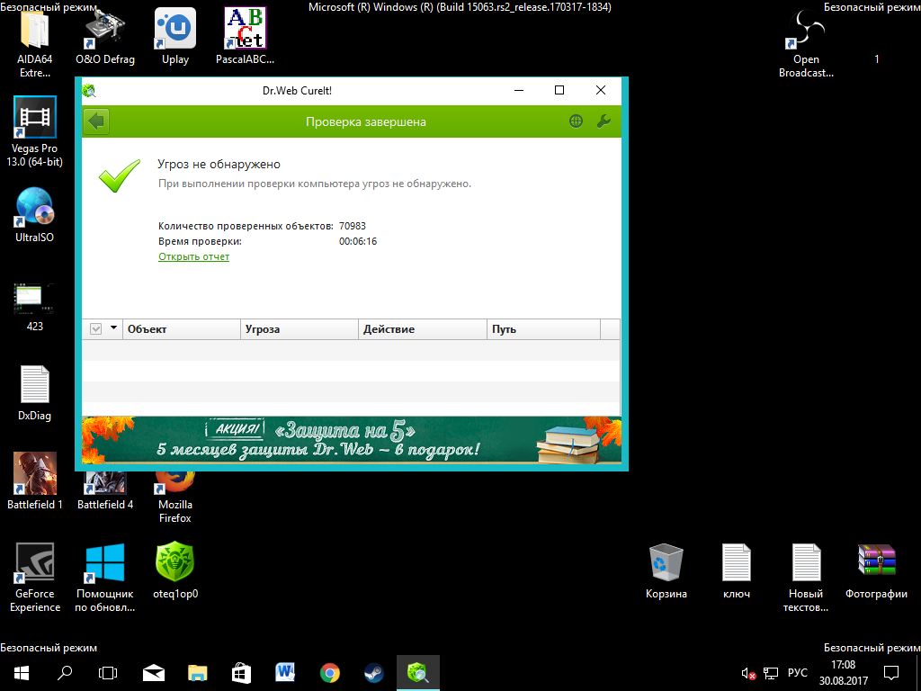Open the AIDA64 Extreme folder icon
This screenshot has height=691, width=921.
click(34, 42)
